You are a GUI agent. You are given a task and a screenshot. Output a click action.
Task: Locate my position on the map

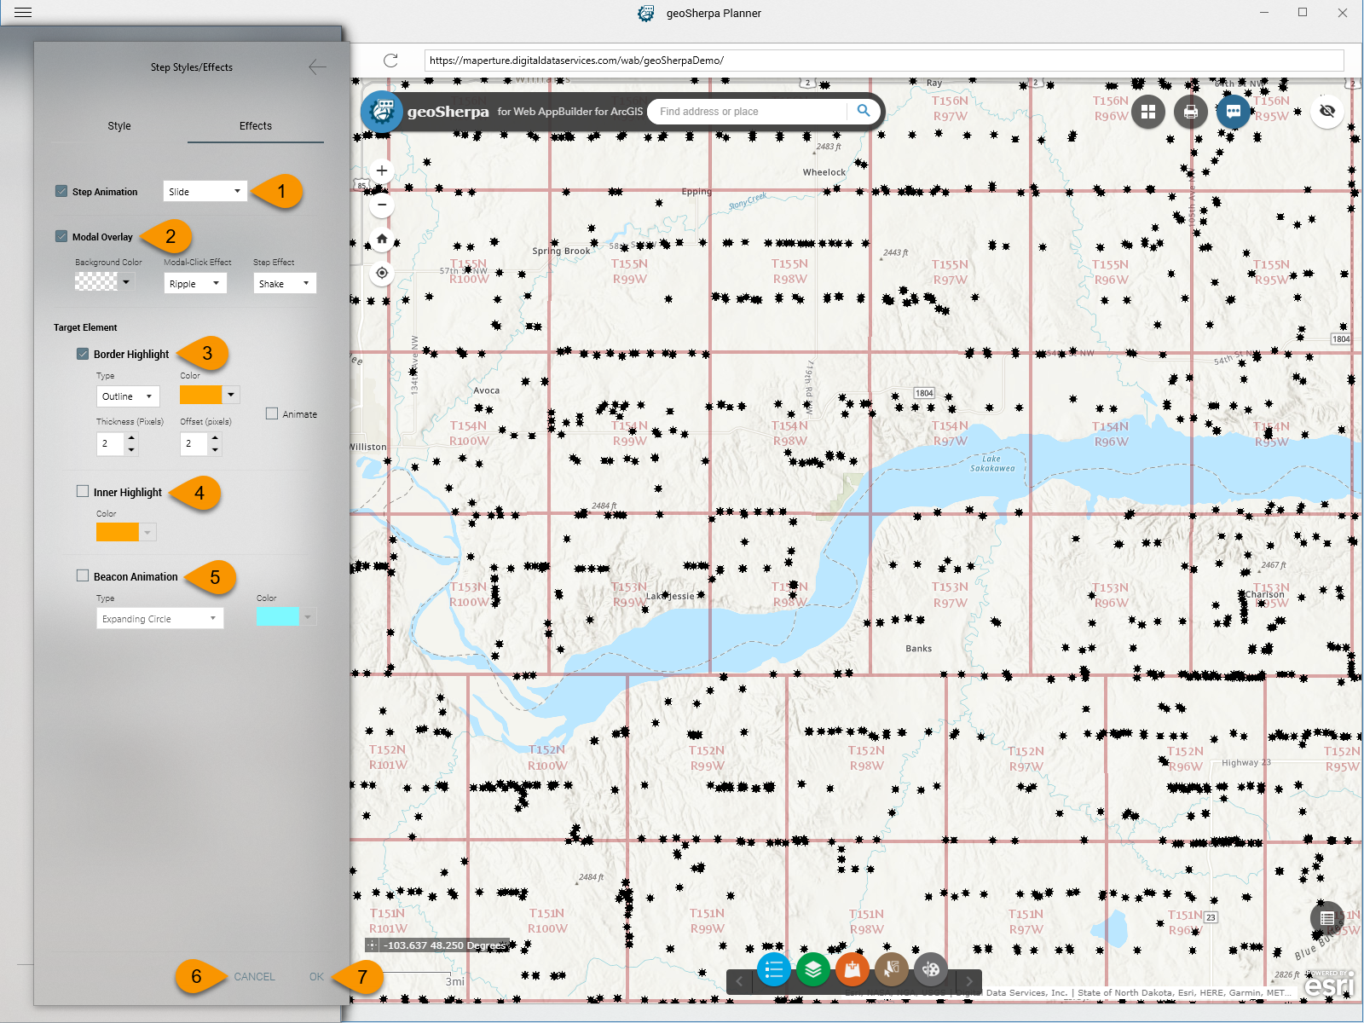pyautogui.click(x=382, y=273)
